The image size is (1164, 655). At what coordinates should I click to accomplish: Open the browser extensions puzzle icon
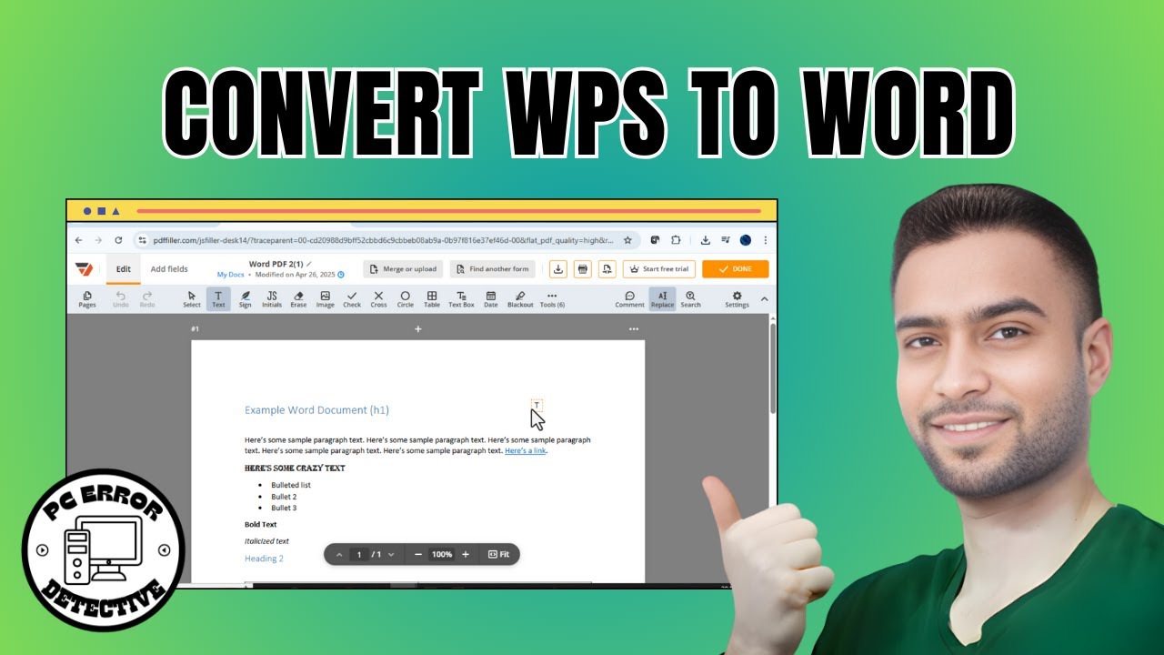coord(676,240)
